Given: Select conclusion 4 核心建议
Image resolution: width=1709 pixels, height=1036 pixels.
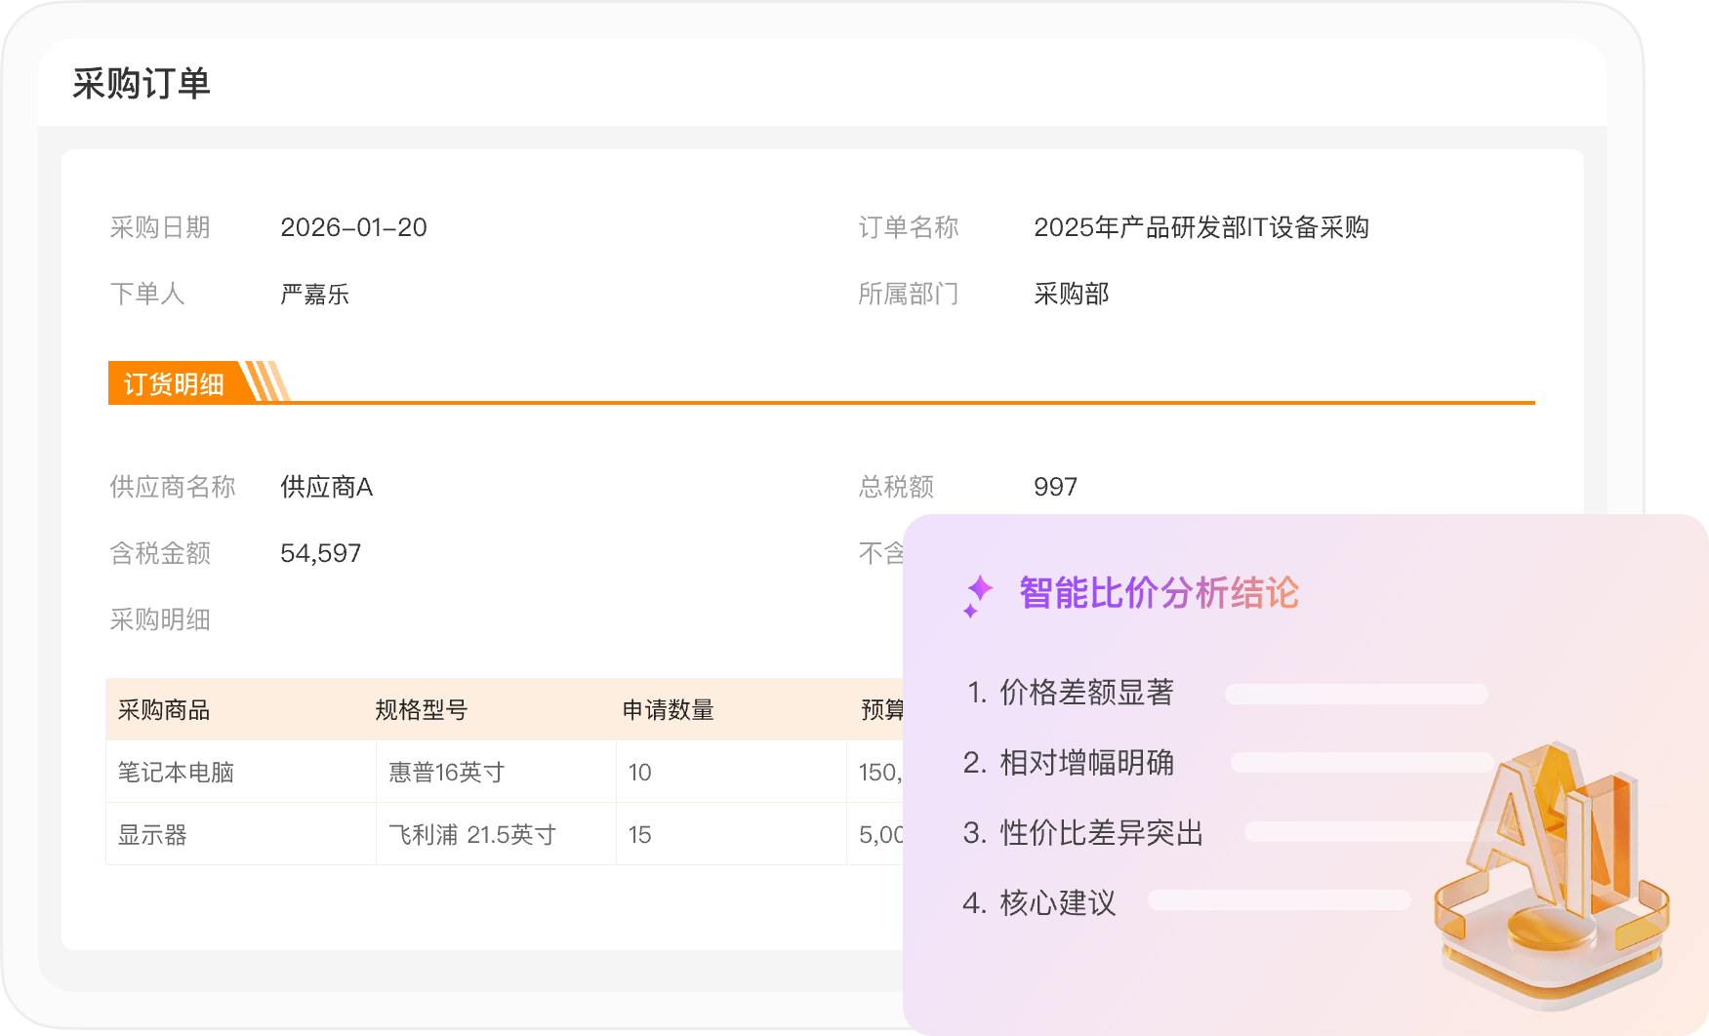Looking at the screenshot, I should 1040,903.
